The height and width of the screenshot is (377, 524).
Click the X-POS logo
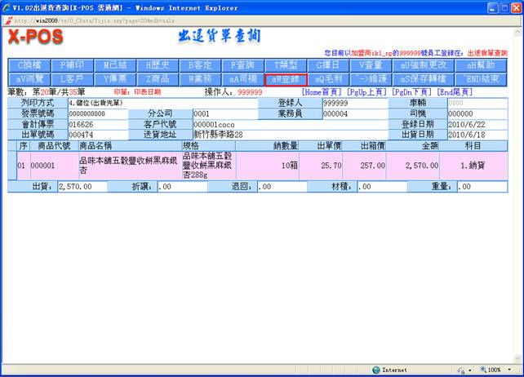(x=36, y=38)
